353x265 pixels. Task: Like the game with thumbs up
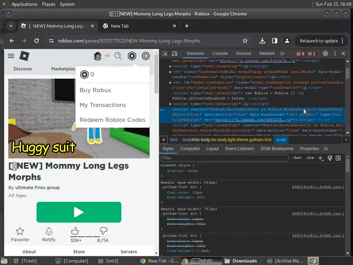75,231
